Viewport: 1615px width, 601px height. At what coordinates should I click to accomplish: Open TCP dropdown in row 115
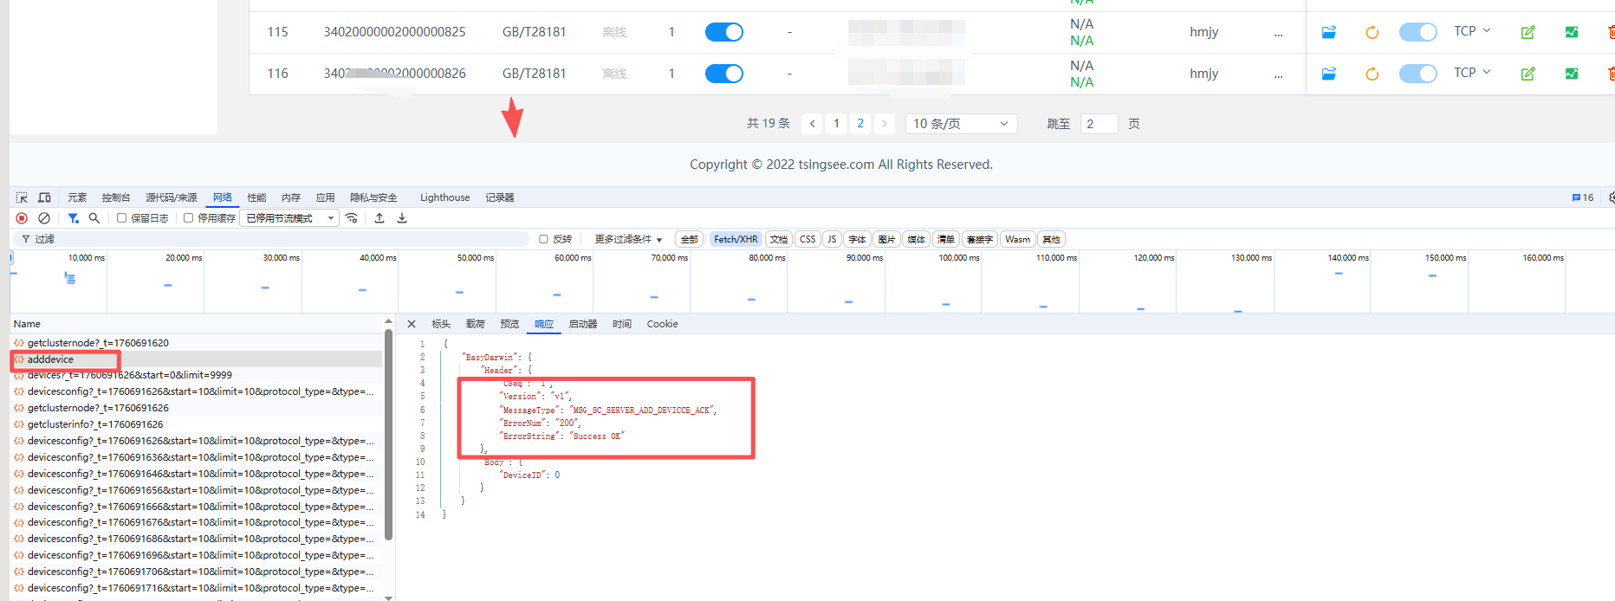[1472, 31]
